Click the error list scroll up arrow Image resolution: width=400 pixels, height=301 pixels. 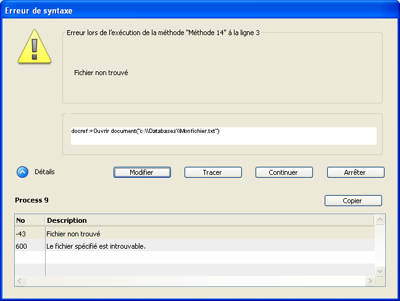pyautogui.click(x=380, y=220)
